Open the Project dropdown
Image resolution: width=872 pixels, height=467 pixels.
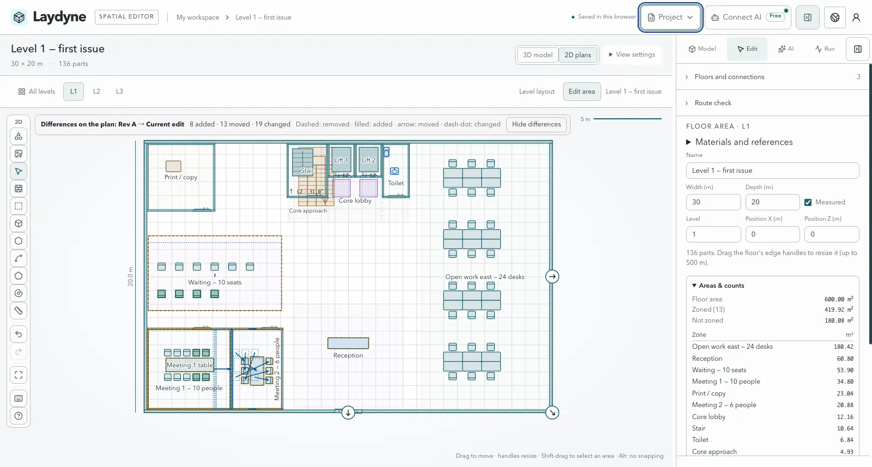click(670, 17)
